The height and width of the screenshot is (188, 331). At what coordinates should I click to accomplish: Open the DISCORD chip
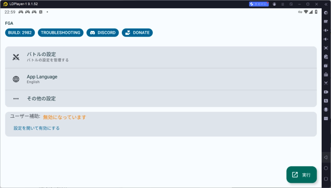[102, 33]
